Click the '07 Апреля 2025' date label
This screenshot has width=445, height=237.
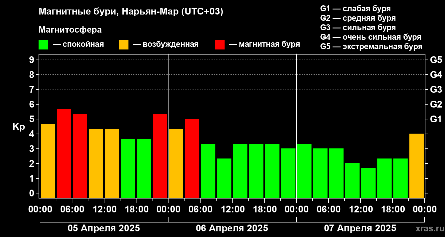tap(360, 228)
